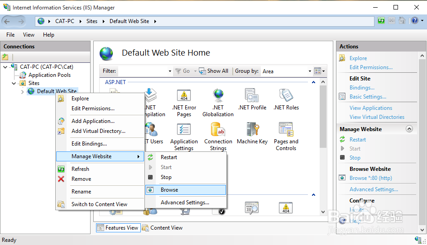Image resolution: width=427 pixels, height=245 pixels.
Task: Click Edit Permissions in Actions panel
Action: tap(371, 67)
